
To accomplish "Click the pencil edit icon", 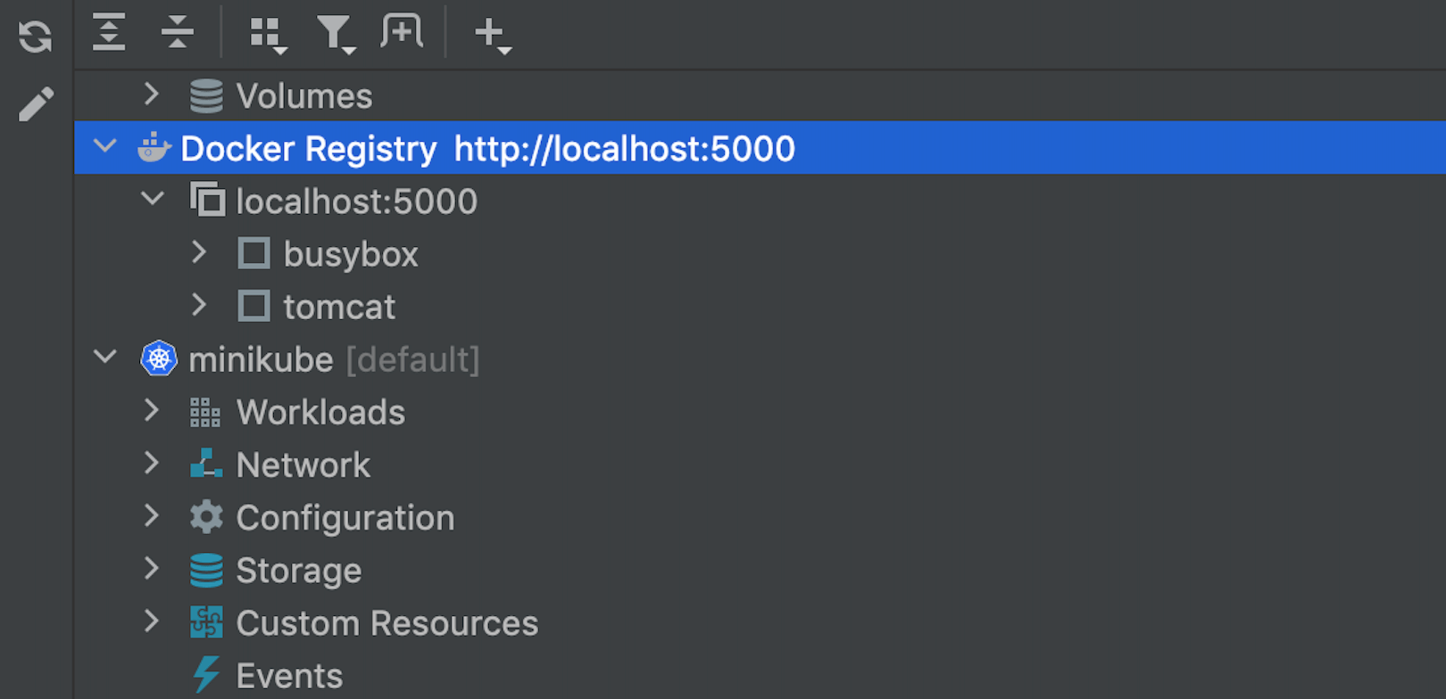I will 36,104.
